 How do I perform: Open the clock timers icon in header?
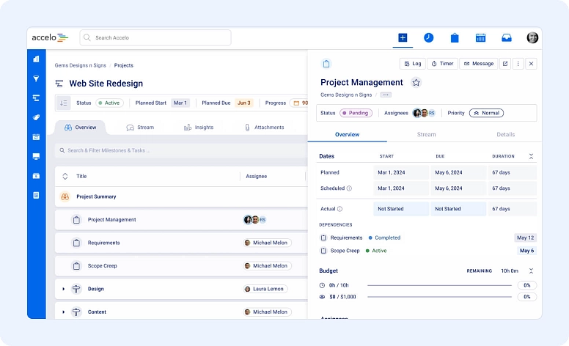click(428, 37)
